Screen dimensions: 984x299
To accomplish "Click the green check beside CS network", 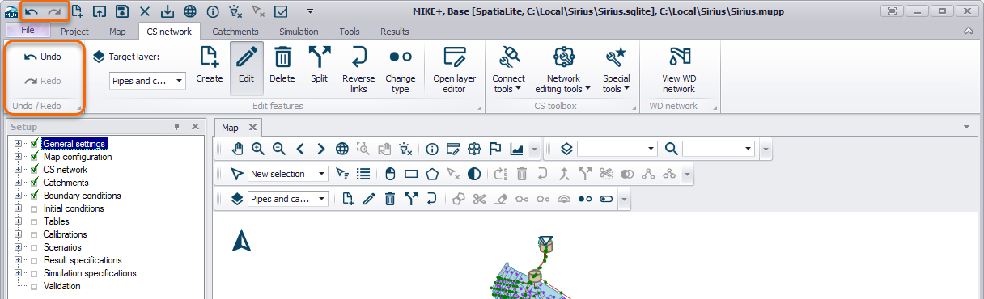I will pos(34,170).
